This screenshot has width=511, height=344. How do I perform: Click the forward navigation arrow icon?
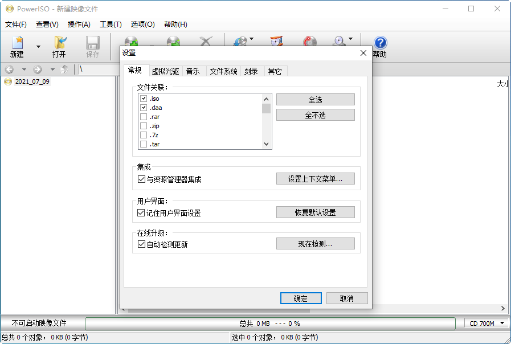(38, 69)
